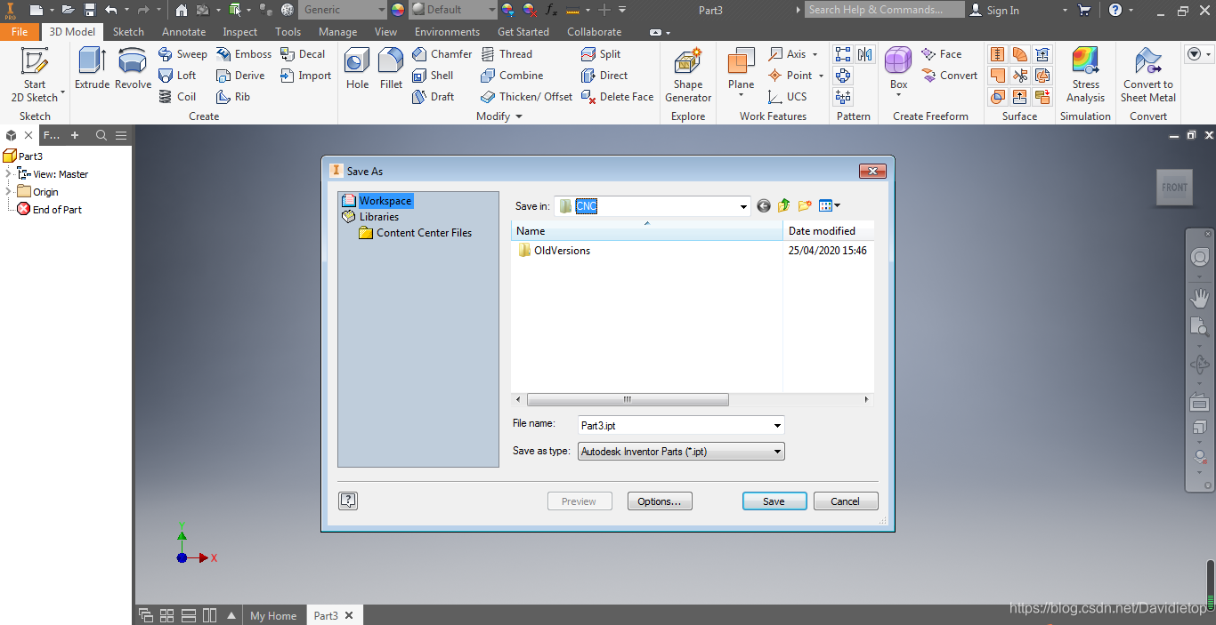Select the Emboss tool
The height and width of the screenshot is (625, 1216).
(244, 54)
